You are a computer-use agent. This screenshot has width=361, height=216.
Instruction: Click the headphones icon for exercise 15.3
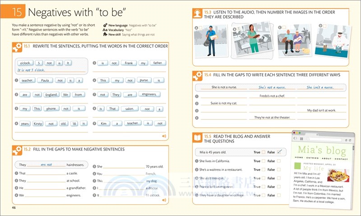point(198,14)
